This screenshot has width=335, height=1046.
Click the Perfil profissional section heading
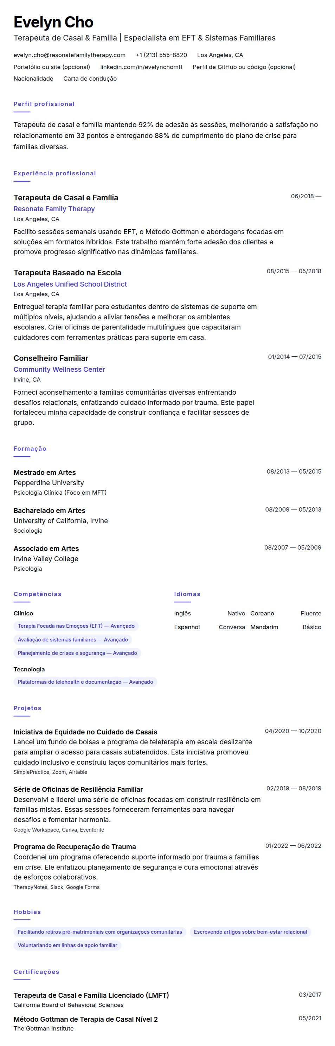[x=44, y=104]
